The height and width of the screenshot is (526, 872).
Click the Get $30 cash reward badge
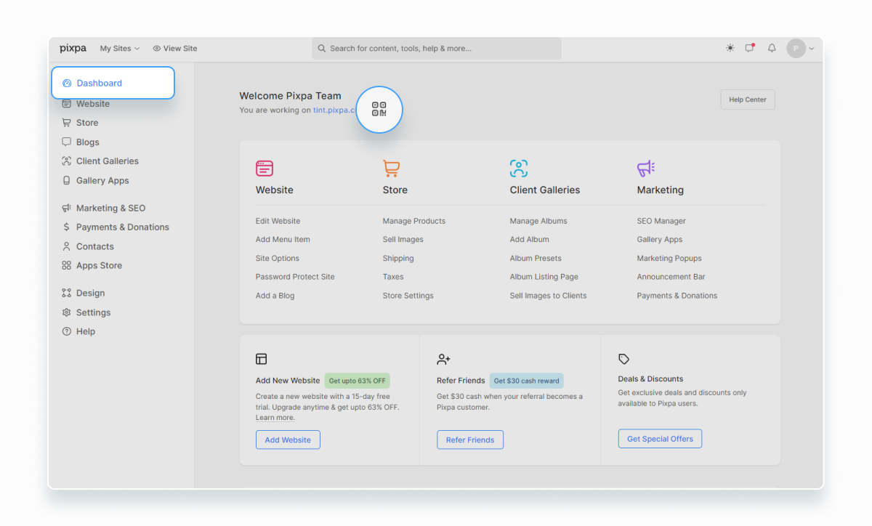[x=527, y=381]
